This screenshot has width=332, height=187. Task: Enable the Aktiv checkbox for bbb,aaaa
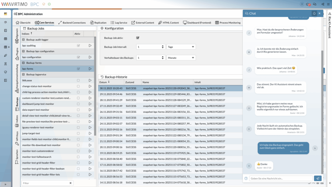point(78,81)
